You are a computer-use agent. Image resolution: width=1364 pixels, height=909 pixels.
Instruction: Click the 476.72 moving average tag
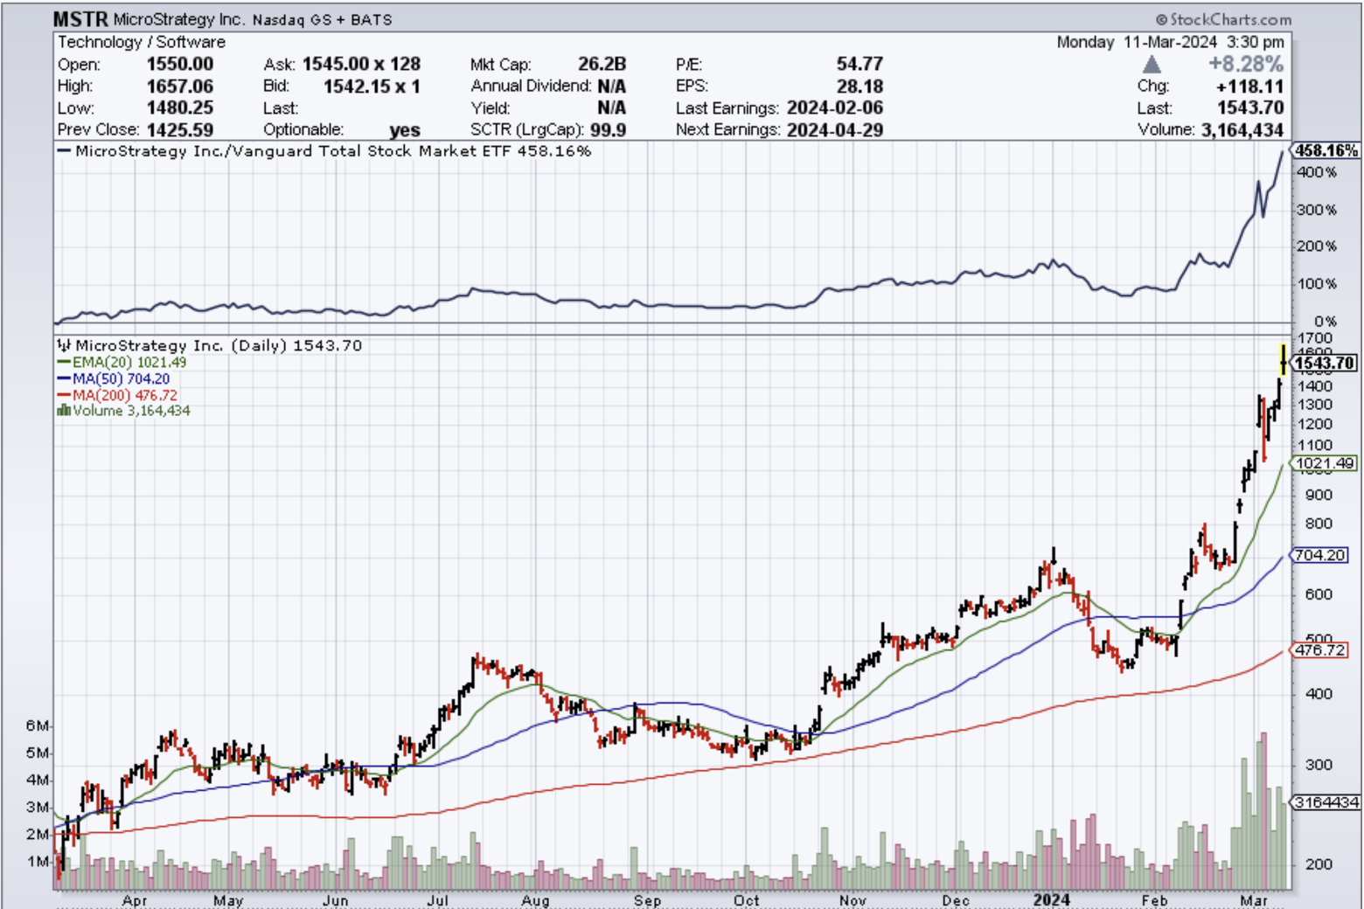tap(1320, 650)
